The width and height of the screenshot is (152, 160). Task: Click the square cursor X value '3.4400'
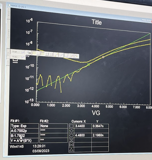point(80,126)
